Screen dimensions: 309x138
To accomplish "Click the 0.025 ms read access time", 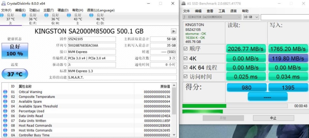I will [x=246, y=77].
